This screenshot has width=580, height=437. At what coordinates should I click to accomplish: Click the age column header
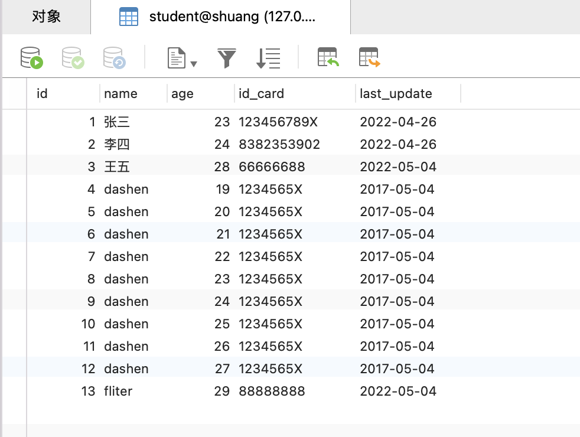pyautogui.click(x=201, y=93)
